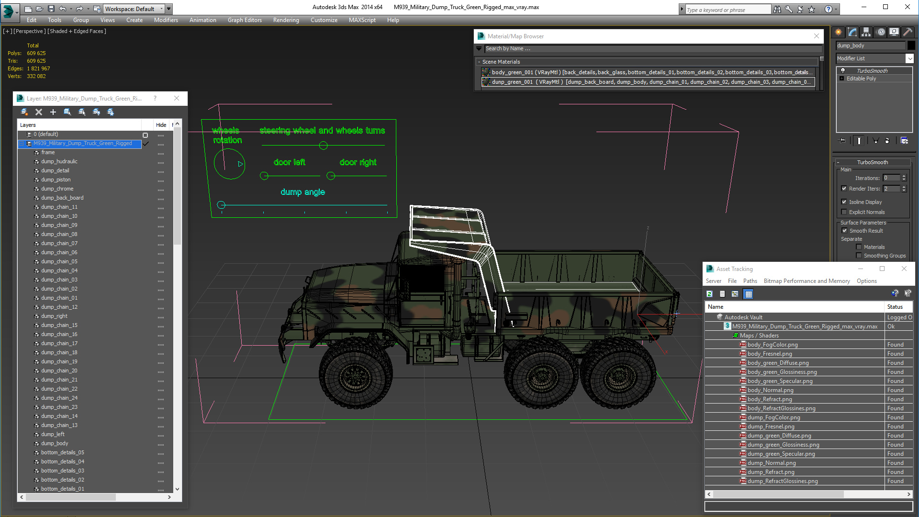The image size is (919, 517).
Task: Toggle TurboSmooth modifier lightbulb
Action: tap(843, 70)
